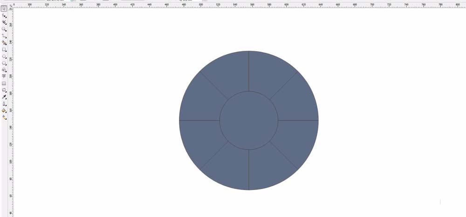Click the ruler origin corner icon

(11, 5)
